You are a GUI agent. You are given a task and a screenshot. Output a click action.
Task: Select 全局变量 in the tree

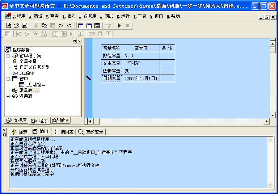(x=28, y=62)
